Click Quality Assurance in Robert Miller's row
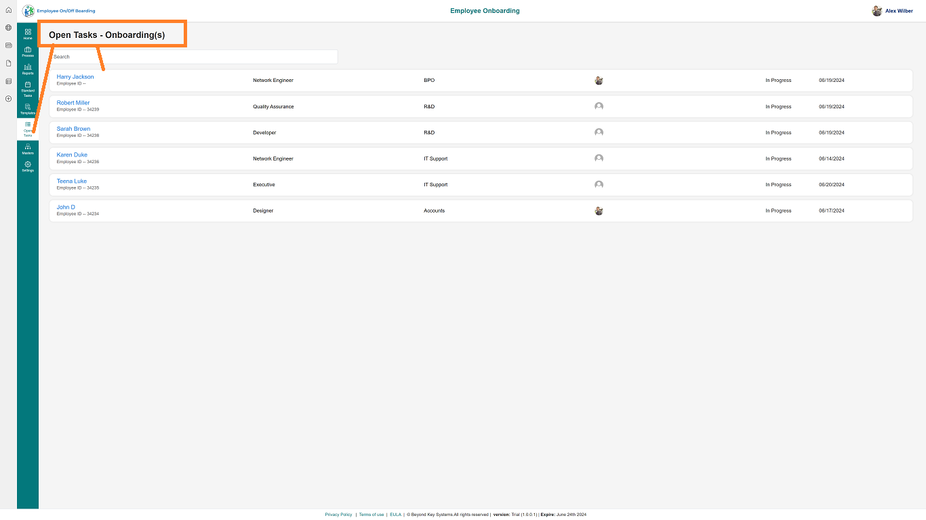Image resolution: width=926 pixels, height=520 pixels. pyautogui.click(x=273, y=107)
